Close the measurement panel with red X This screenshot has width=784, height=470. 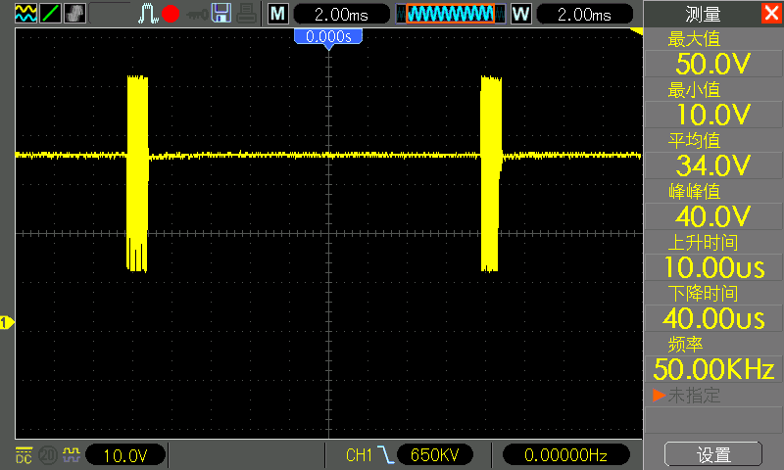pyautogui.click(x=771, y=13)
